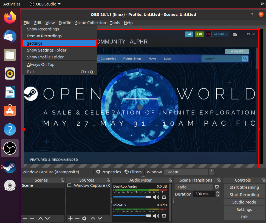Add a new scene with plus icon

coord(25,218)
